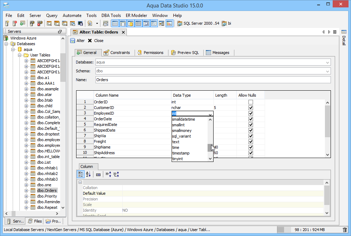Switch to the Preview SQL tab

click(x=185, y=53)
